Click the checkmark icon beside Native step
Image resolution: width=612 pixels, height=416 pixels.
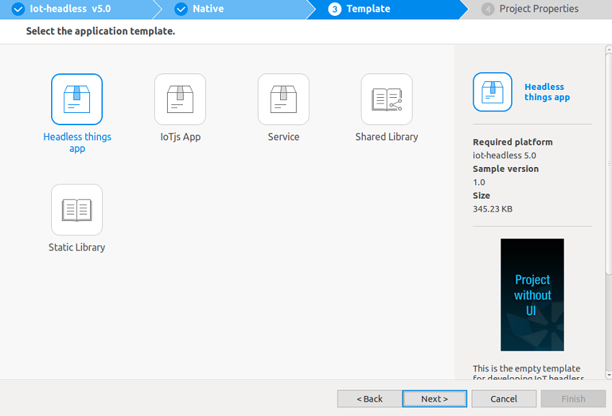tap(181, 9)
